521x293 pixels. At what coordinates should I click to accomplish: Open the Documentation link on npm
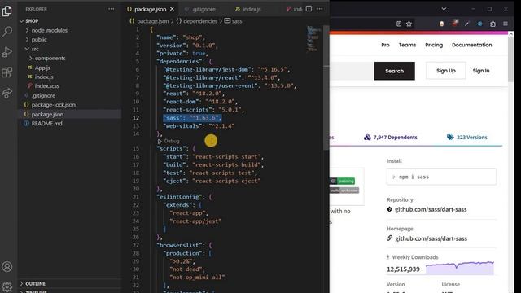tap(472, 45)
